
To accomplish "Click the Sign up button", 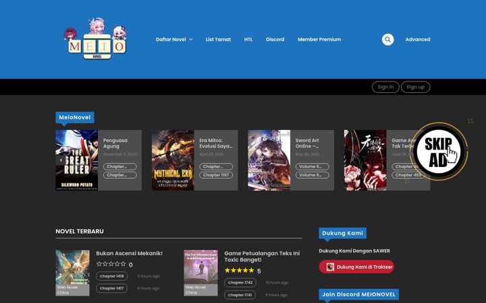I will point(415,87).
